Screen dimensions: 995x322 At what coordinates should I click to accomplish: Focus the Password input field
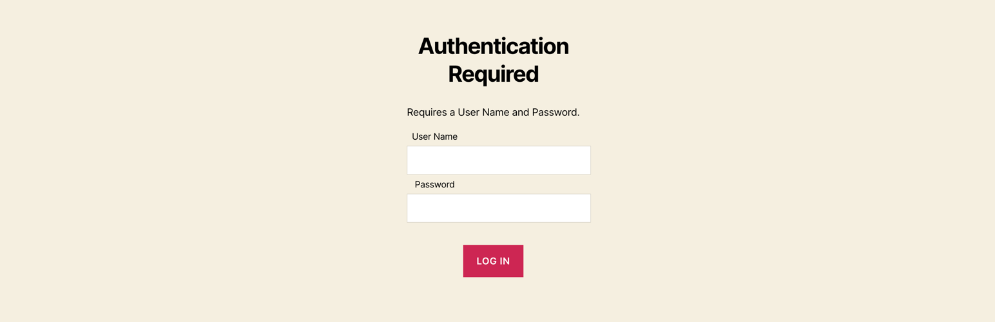pos(498,208)
